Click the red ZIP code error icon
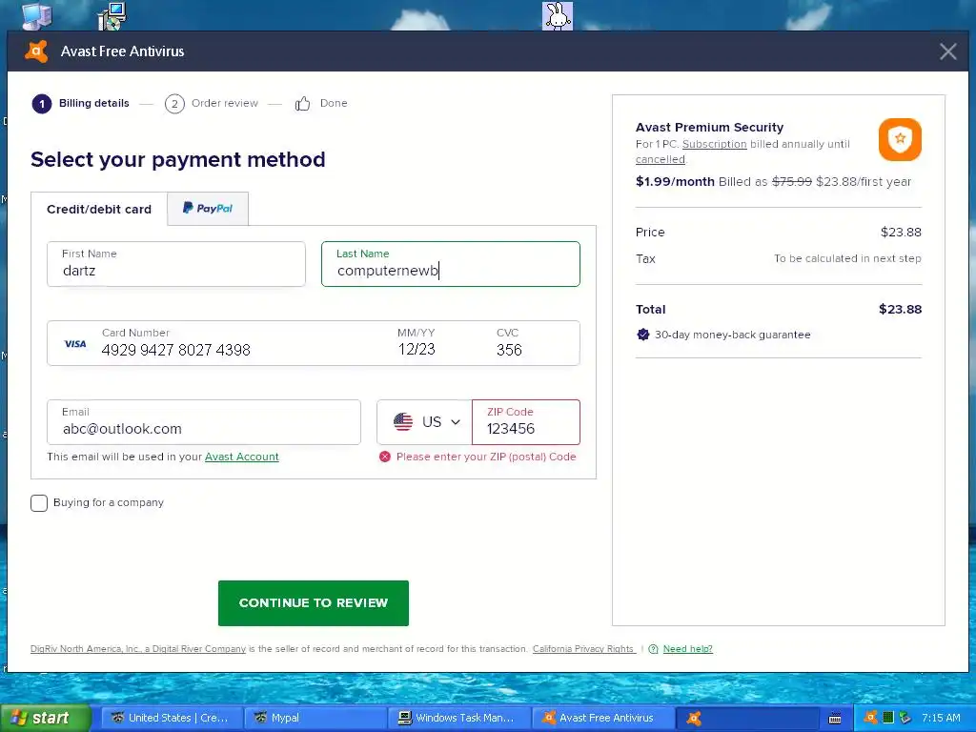This screenshot has height=732, width=976. tap(385, 457)
